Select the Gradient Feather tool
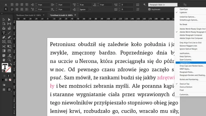 coord(9,51)
